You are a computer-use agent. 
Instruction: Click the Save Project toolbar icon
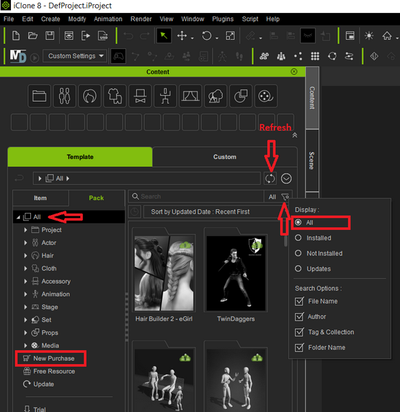click(49, 36)
